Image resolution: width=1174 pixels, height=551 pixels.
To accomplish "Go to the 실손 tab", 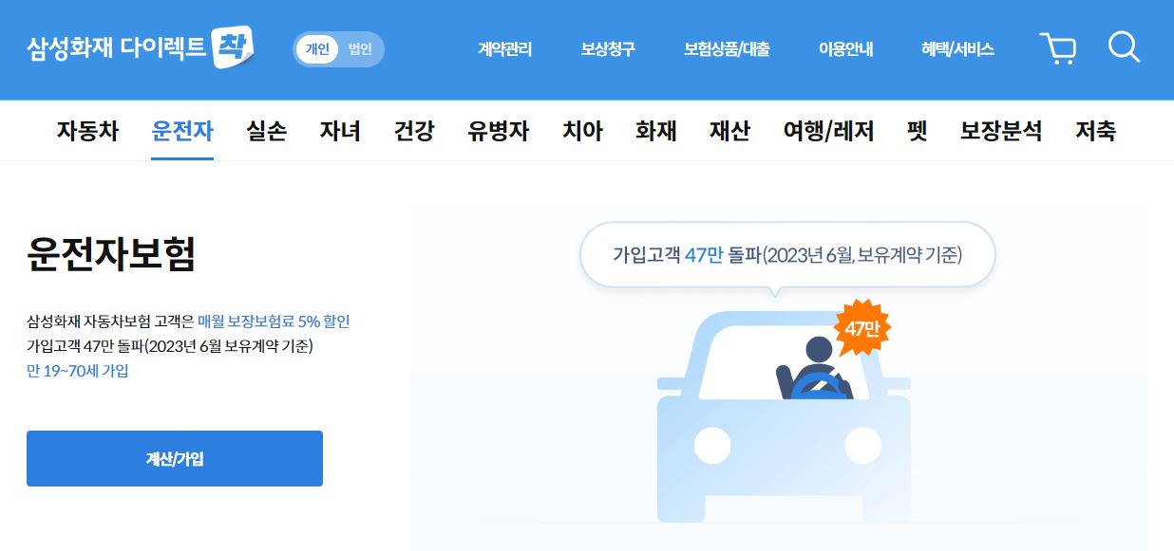I will pos(266,131).
